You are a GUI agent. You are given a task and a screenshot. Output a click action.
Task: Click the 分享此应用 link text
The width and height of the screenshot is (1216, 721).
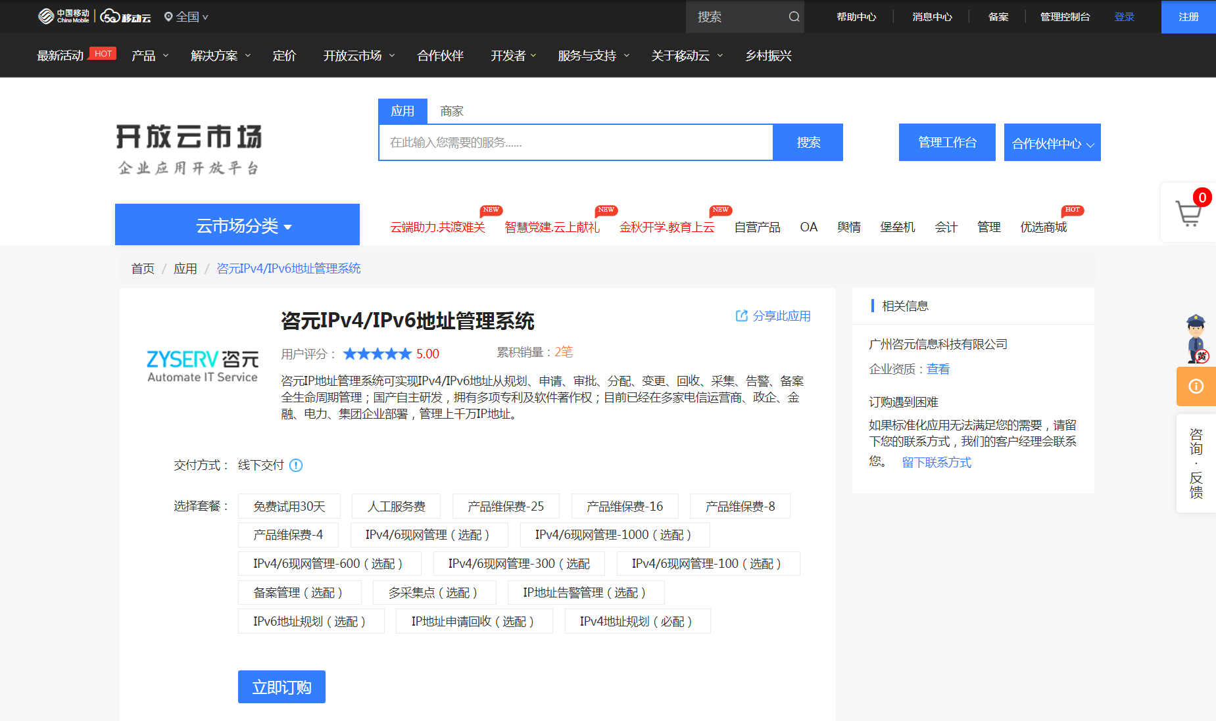pyautogui.click(x=781, y=315)
